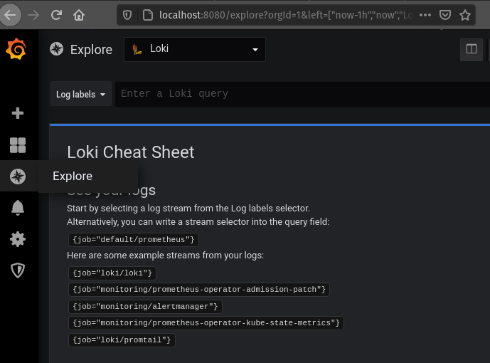Viewport: 490px width, 363px height.
Task: Select the {job="loki/promtail"} example stream
Action: click(x=122, y=340)
